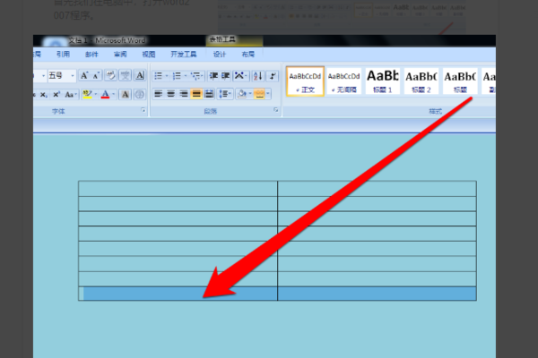The image size is (538, 358).
Task: Apply the 无间隔 style
Action: coord(343,81)
